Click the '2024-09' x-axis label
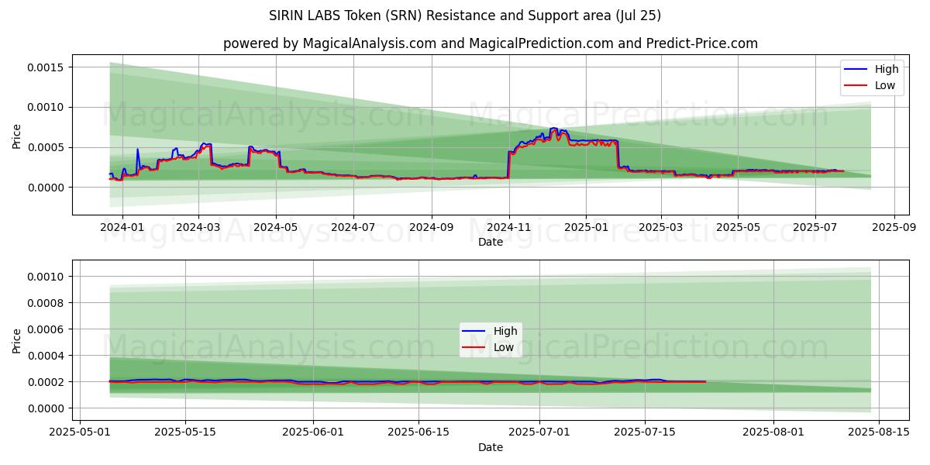The image size is (930, 465). (x=432, y=227)
